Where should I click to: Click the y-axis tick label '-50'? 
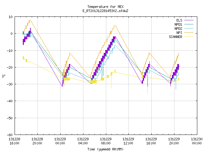pyautogui.click(x=10, y=118)
